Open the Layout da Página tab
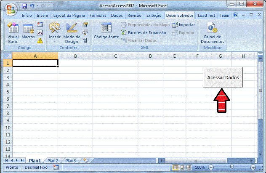Image resolution: width=266 pixels, height=173 pixels. point(69,16)
